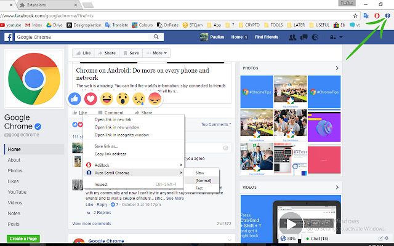Play the video in Videos panel
394x246 pixels.
click(291, 224)
